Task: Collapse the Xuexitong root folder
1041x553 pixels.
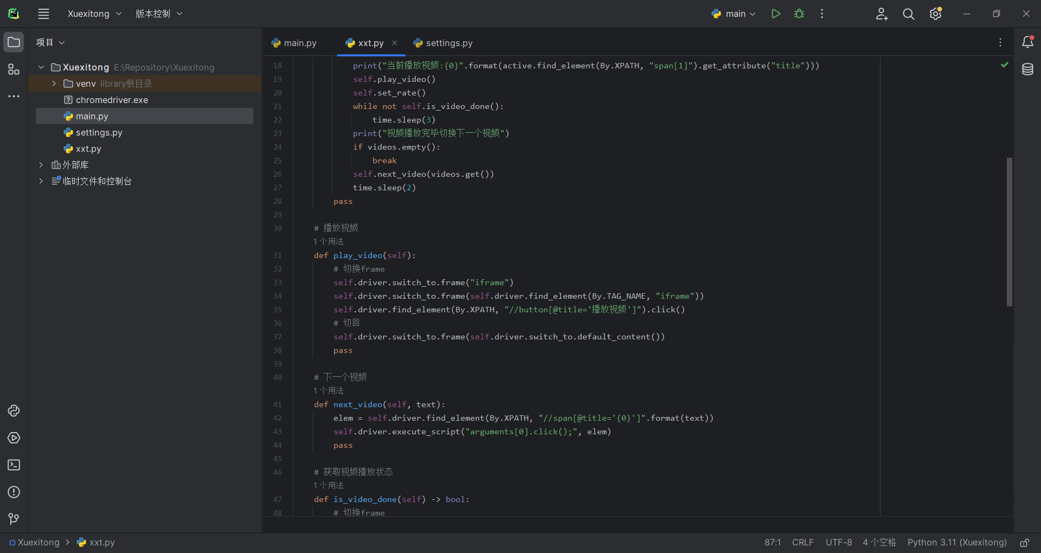Action: pos(41,67)
